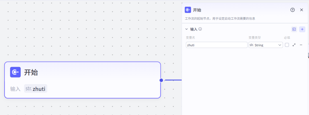This screenshot has width=309, height=115.
Task: Click the zhuti tag in Start node
Action: [36, 89]
